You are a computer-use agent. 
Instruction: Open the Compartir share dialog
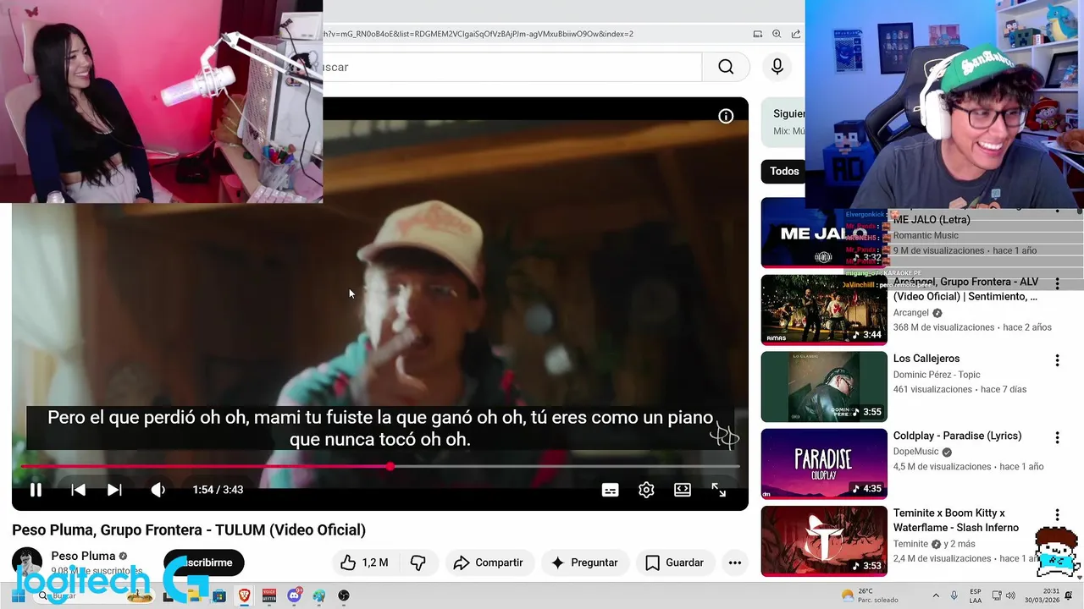point(488,562)
